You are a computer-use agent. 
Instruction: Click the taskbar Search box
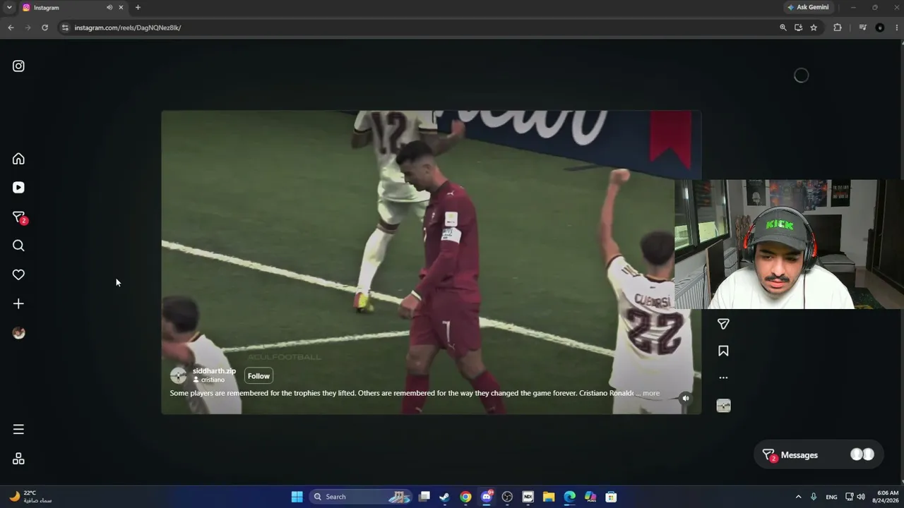click(x=362, y=497)
